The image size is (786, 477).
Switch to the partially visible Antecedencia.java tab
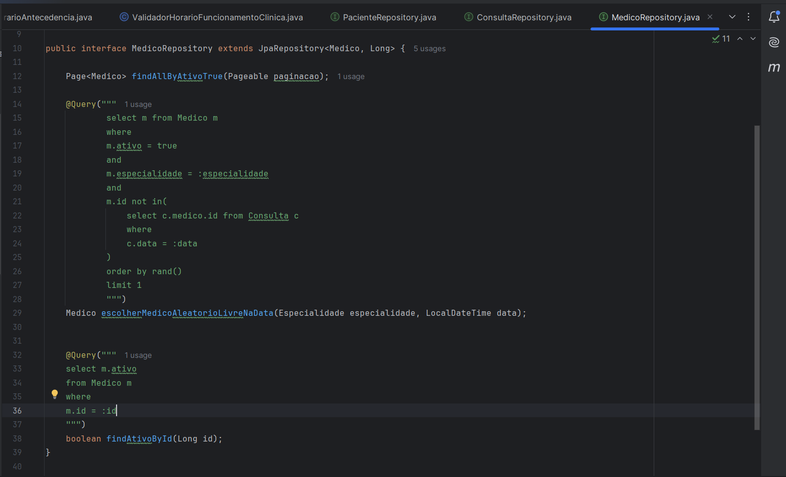(48, 17)
